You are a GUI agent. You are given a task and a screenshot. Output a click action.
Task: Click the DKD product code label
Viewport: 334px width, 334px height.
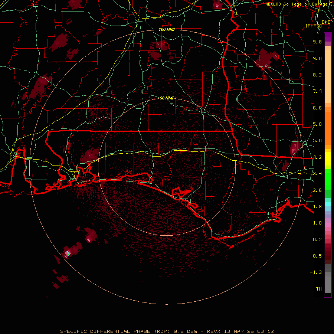tap(326, 22)
